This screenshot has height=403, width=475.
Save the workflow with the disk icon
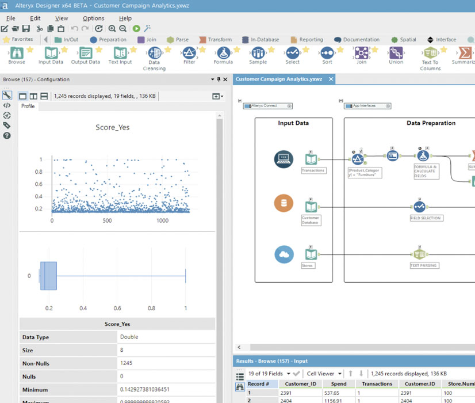tap(26, 29)
